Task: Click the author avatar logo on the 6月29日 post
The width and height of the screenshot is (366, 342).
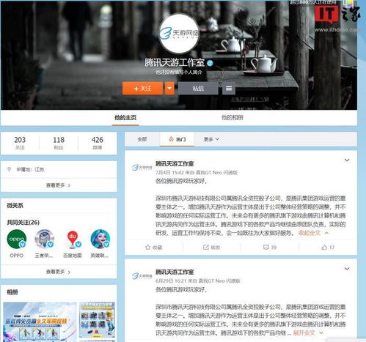Action: pos(142,276)
